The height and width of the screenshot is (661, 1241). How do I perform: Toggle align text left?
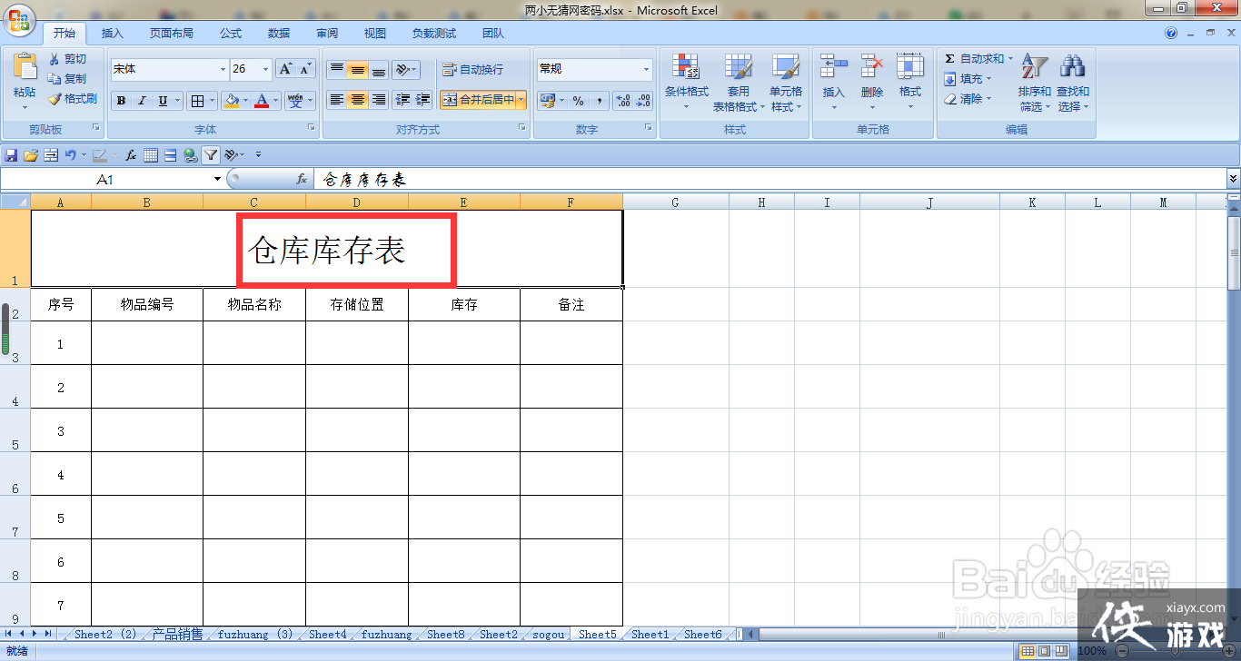pyautogui.click(x=337, y=100)
